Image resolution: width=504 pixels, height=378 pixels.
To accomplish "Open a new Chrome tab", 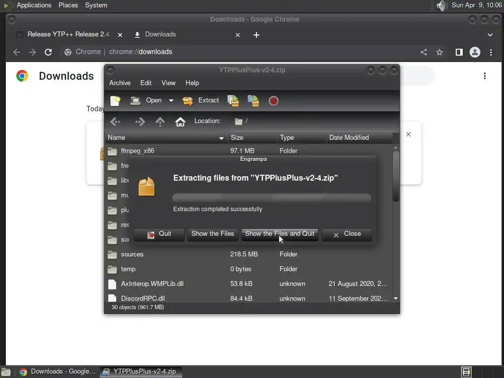I will [256, 35].
